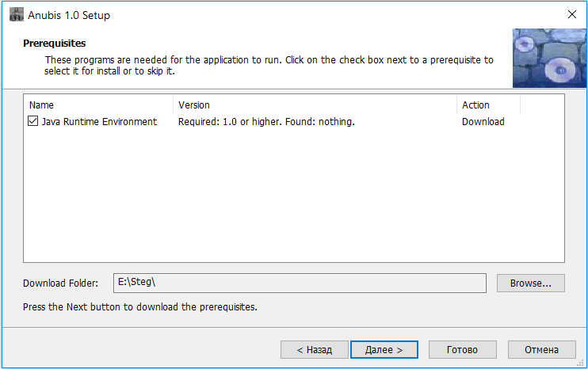Cancel setup with the Отмена button
Image resolution: width=588 pixels, height=369 pixels.
click(540, 349)
